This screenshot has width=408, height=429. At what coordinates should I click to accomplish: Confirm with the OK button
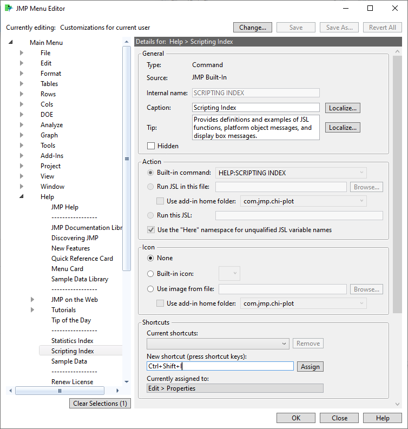[296, 418]
